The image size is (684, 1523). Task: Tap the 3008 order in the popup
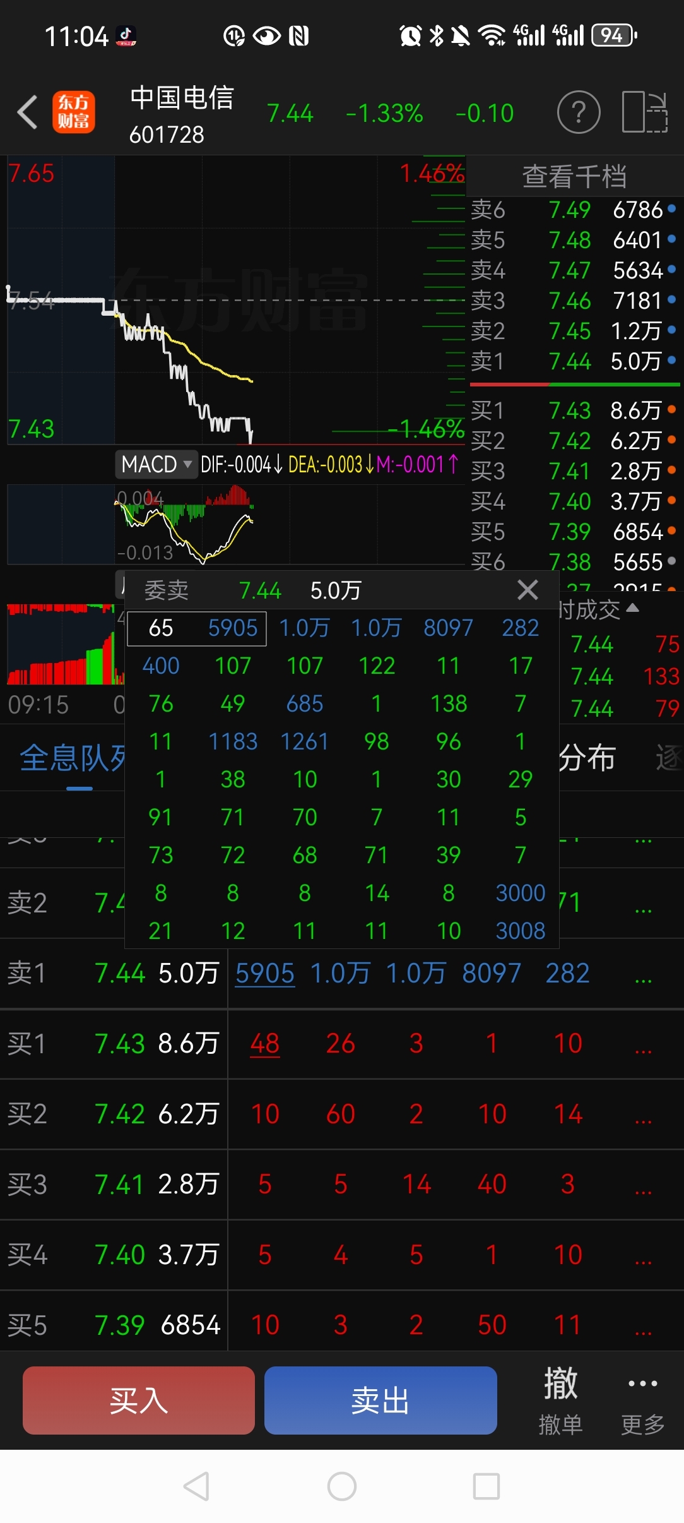[x=521, y=931]
